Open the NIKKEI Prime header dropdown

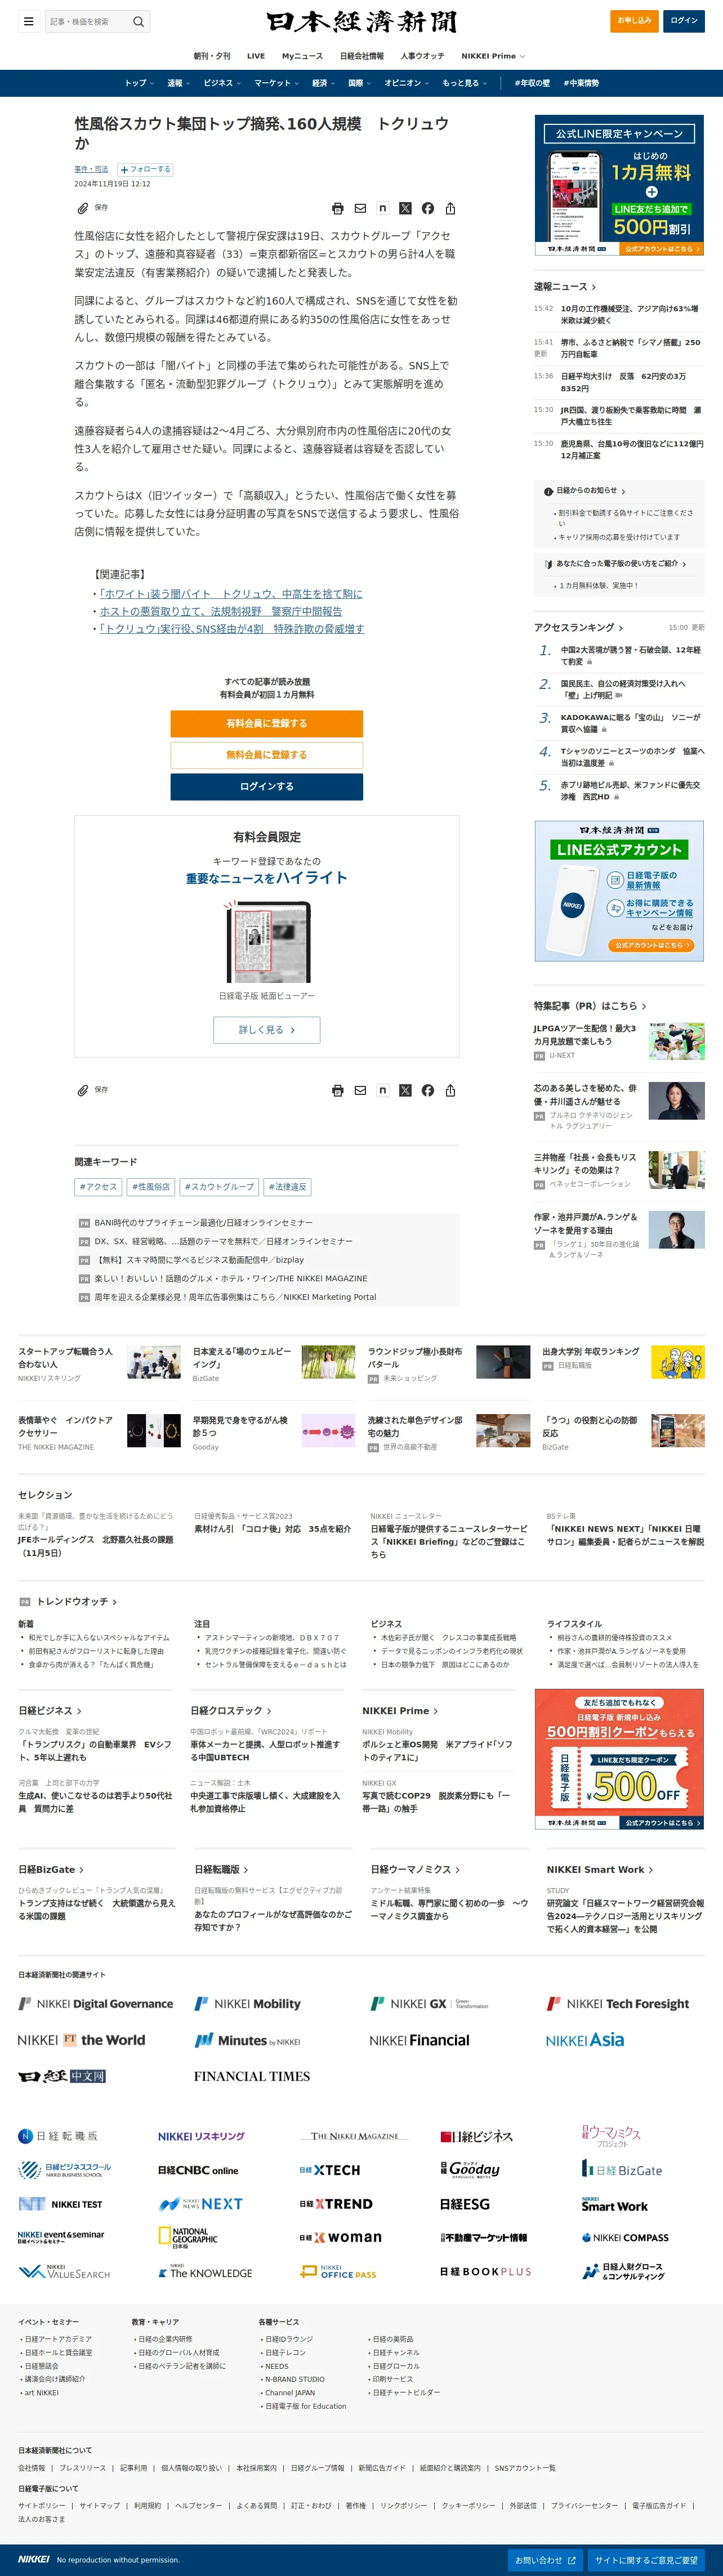click(x=493, y=56)
